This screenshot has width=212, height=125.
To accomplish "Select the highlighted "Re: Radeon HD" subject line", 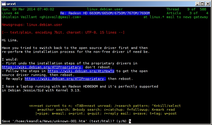I will tap(105, 13).
